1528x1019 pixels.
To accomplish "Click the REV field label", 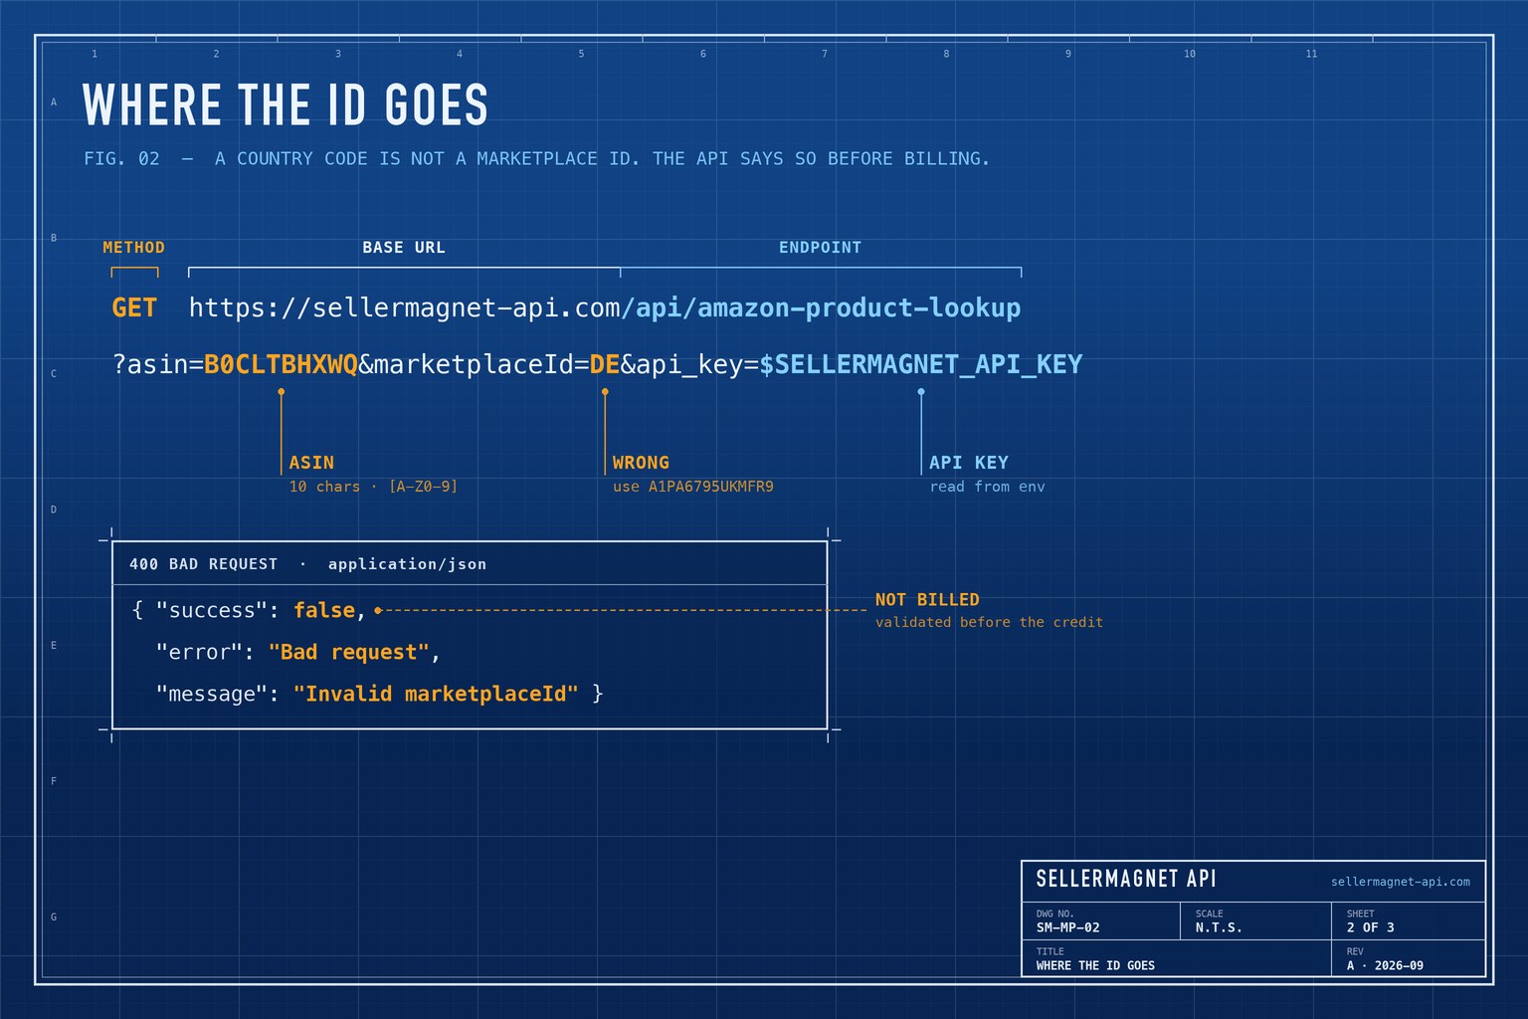I will (1355, 951).
